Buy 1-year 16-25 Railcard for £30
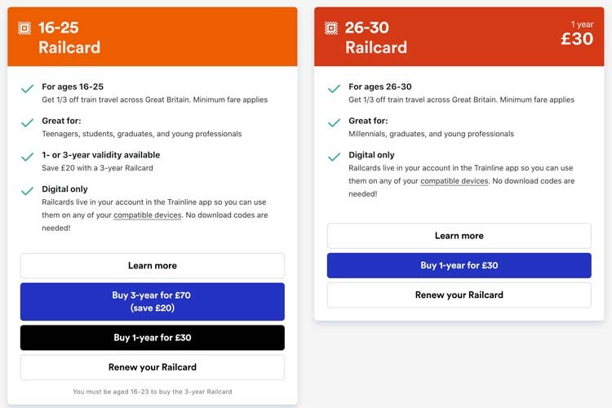 pyautogui.click(x=153, y=337)
